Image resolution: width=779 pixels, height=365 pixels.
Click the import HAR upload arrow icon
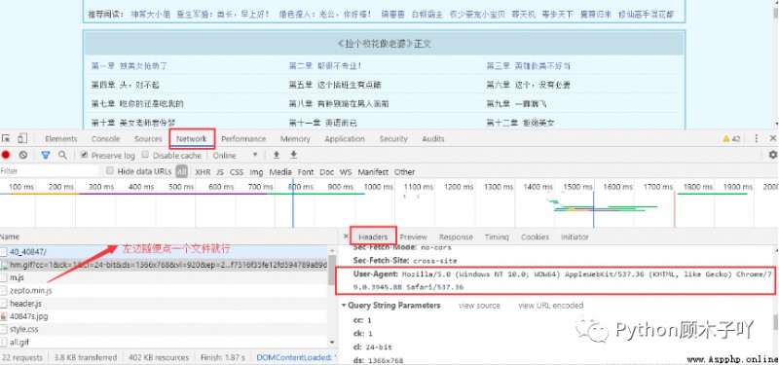point(277,155)
